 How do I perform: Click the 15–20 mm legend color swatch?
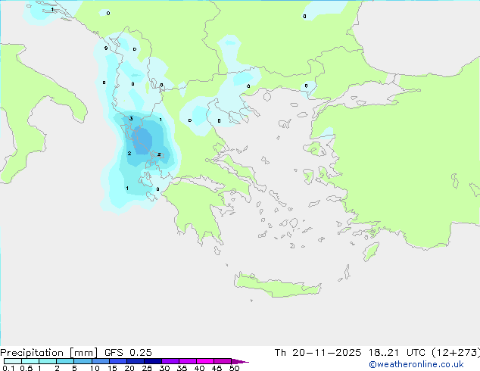[x=118, y=361]
